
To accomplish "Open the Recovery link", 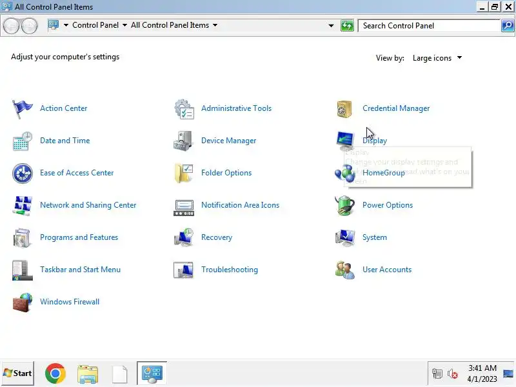I will click(217, 237).
